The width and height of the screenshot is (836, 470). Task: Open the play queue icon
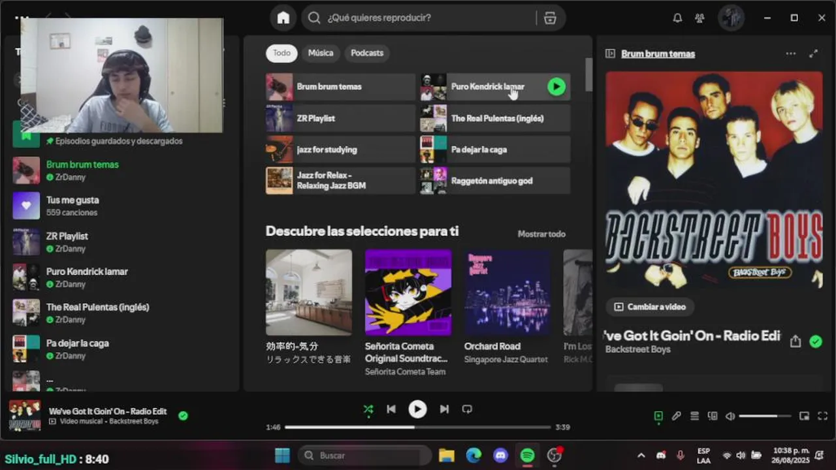pyautogui.click(x=694, y=416)
